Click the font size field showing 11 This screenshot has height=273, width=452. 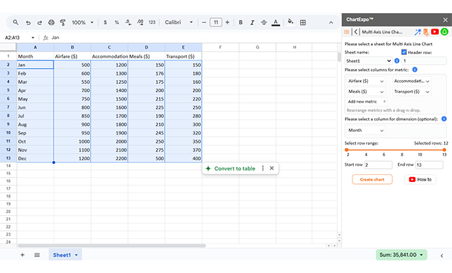point(216,22)
